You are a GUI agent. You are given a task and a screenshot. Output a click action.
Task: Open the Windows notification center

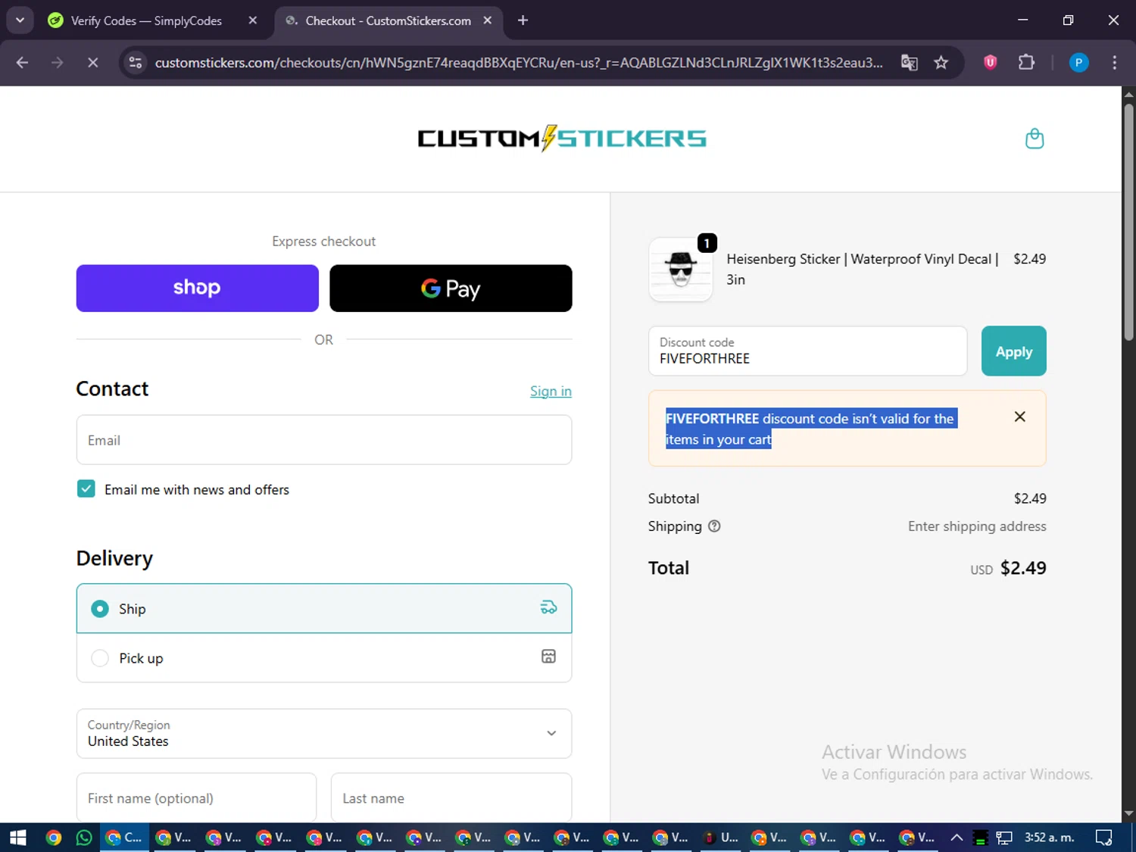tap(1104, 838)
